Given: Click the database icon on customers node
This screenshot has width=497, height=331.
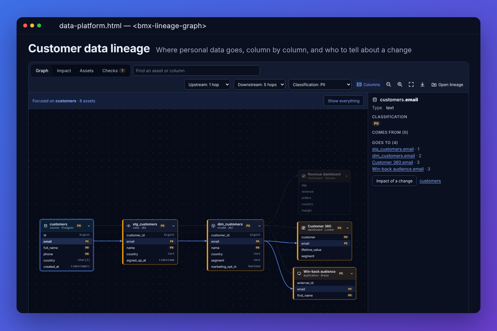Looking at the screenshot, I should click(x=46, y=226).
